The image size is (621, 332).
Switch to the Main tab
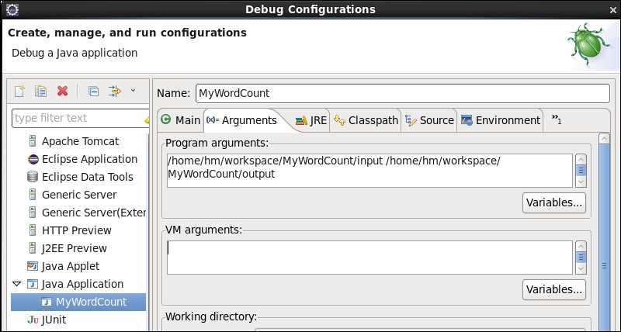pos(180,120)
